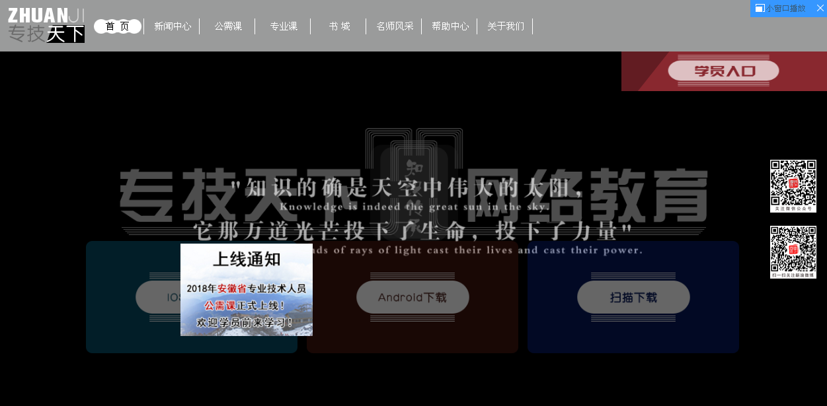Screen dimensions: 827x406
Task: Open the 专业课 navigation item
Action: pyautogui.click(x=284, y=26)
